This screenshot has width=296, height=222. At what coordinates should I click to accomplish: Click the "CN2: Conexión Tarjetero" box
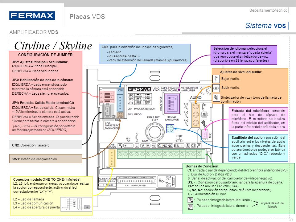(46, 145)
